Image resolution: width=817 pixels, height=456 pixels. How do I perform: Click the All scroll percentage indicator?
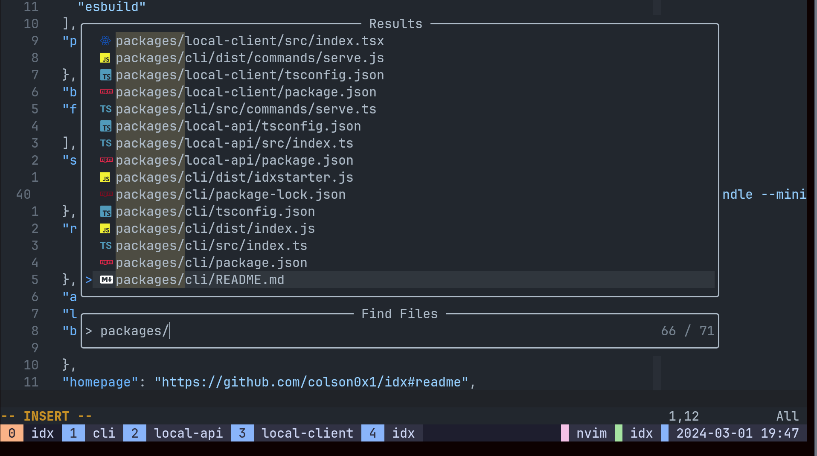tap(787, 416)
